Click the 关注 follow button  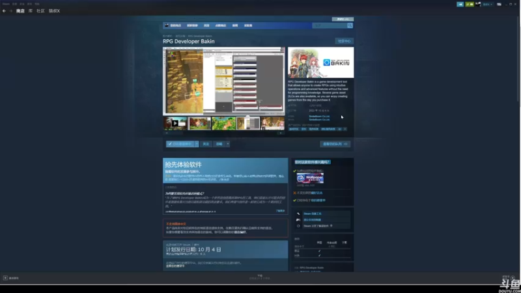point(206,144)
